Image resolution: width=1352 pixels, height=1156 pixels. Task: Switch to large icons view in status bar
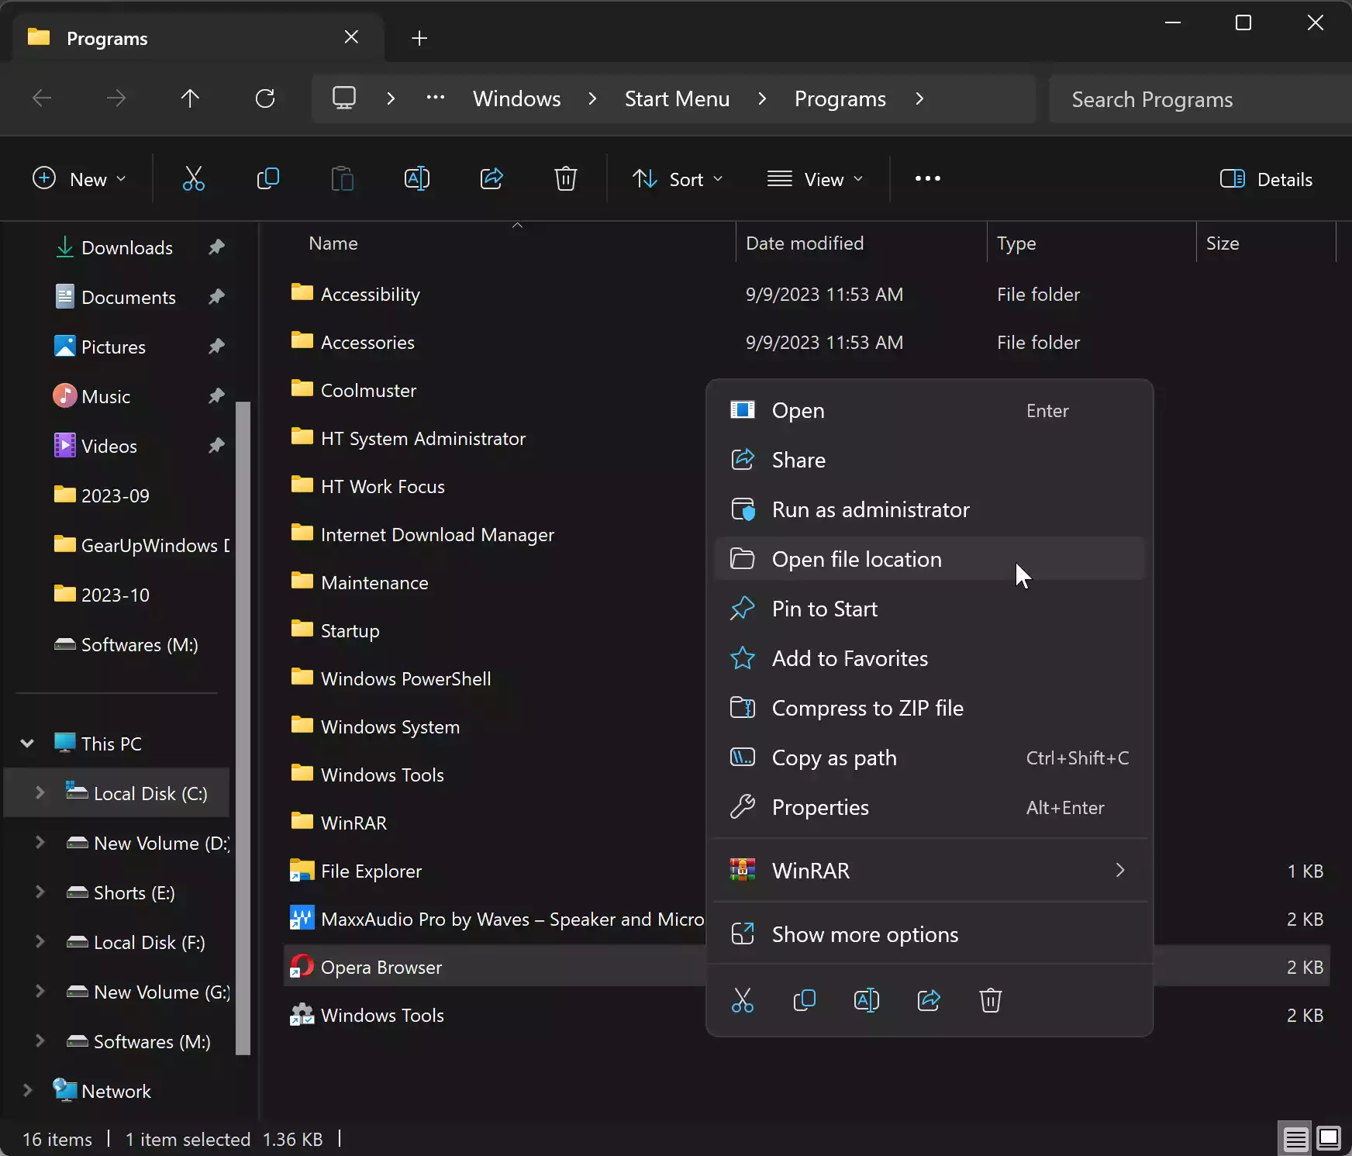pos(1330,1137)
